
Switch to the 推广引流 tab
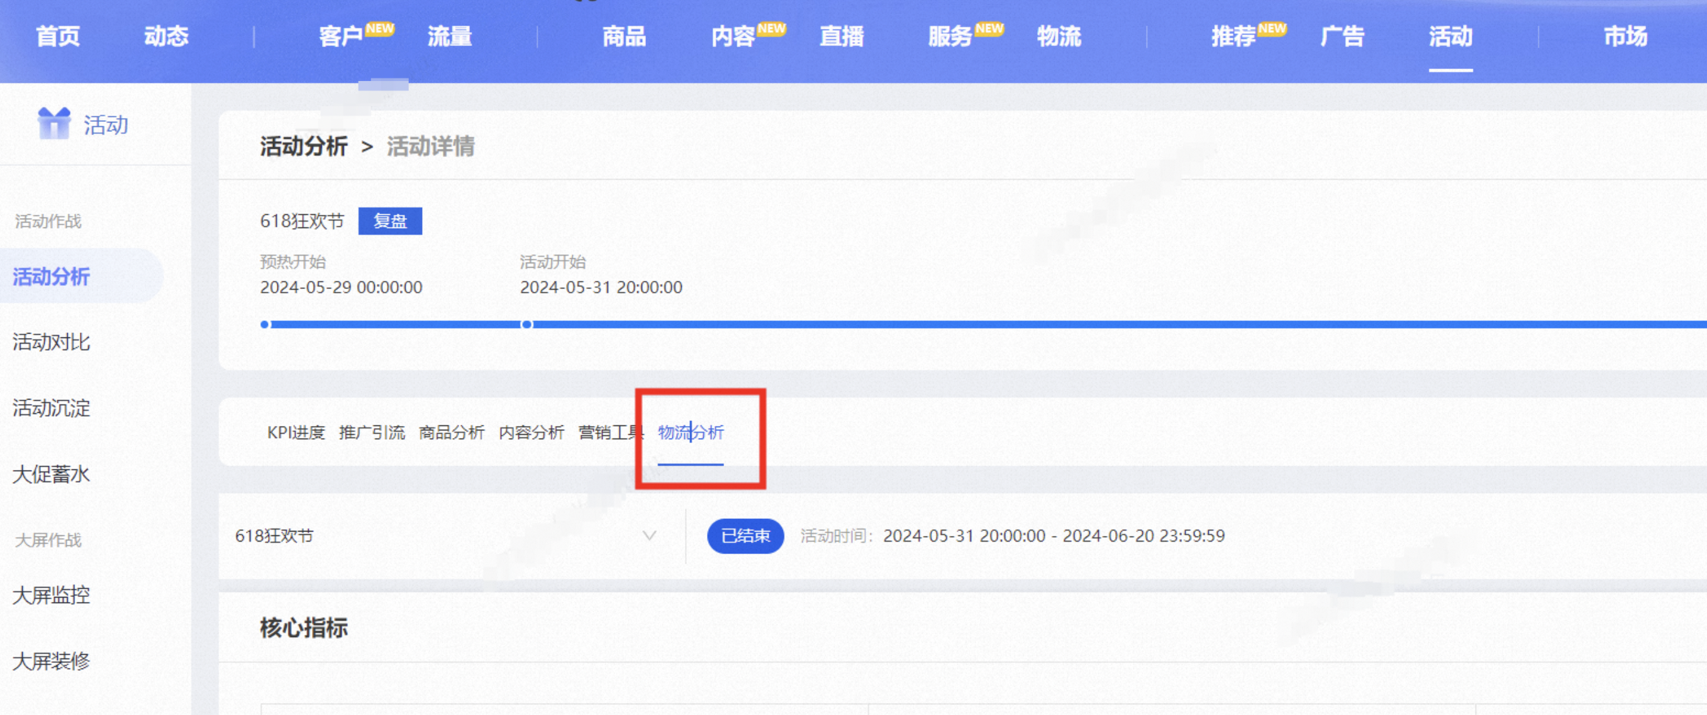pyautogui.click(x=372, y=433)
